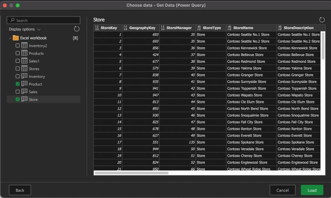
Task: Click the StoreManager number type icon
Action: click(x=163, y=28)
